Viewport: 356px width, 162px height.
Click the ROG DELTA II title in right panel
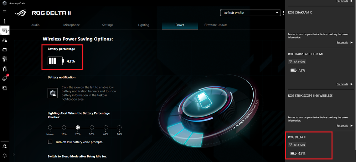297,137
